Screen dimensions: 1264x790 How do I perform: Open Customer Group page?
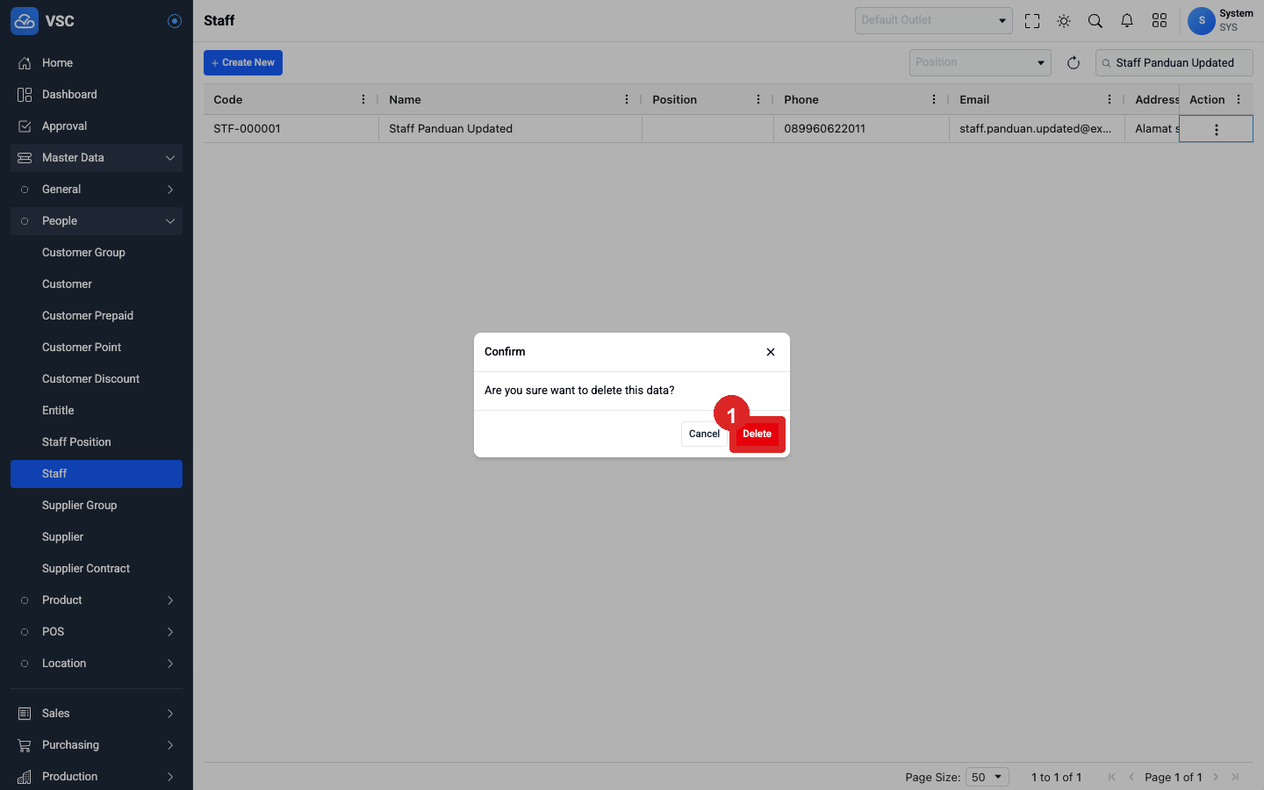[x=97, y=253]
